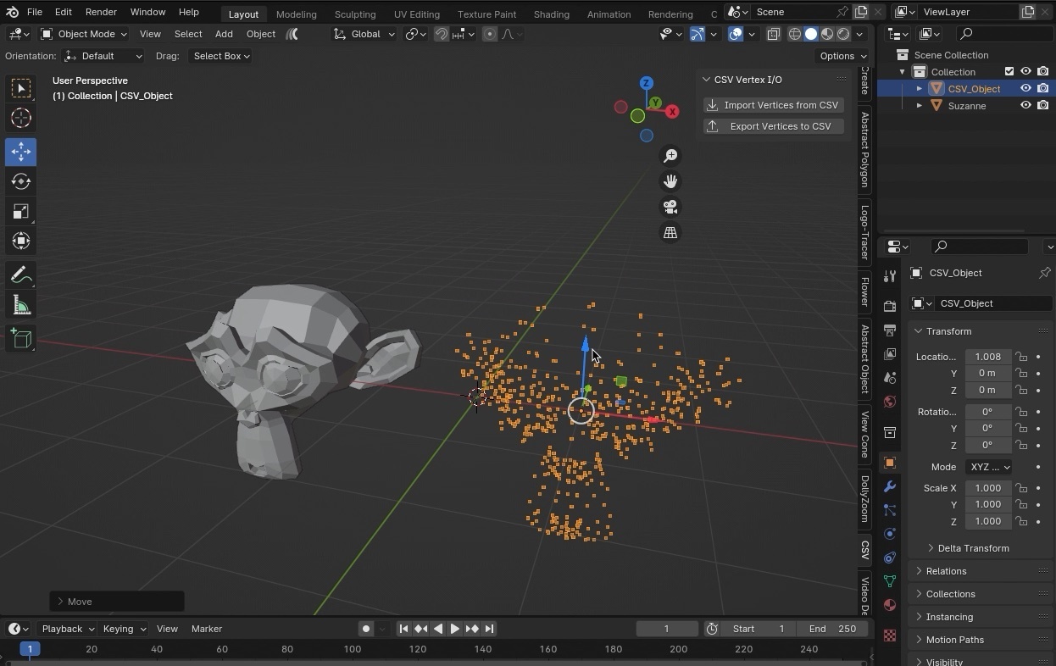Open the Physics properties tab
Screen dimensions: 1056x666
coord(889,534)
